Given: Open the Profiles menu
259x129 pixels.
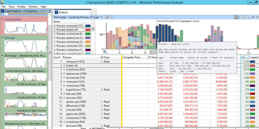Looking at the screenshot, I should [22, 7].
